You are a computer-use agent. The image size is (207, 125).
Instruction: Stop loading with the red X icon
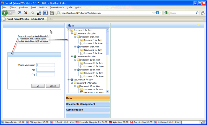click(x=26, y=13)
